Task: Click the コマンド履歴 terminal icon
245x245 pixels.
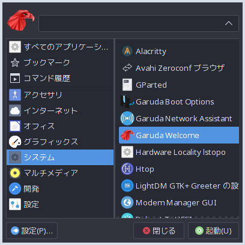Action: point(15,78)
